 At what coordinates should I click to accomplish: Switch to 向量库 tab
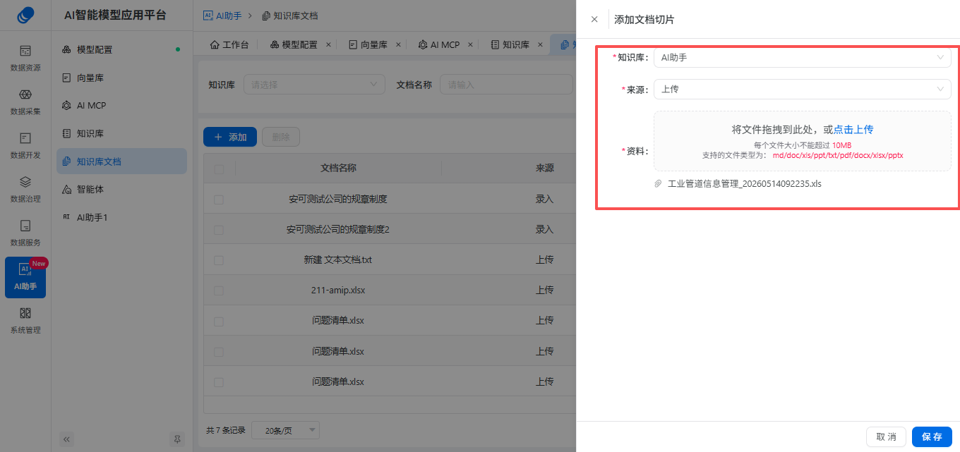[x=368, y=44]
